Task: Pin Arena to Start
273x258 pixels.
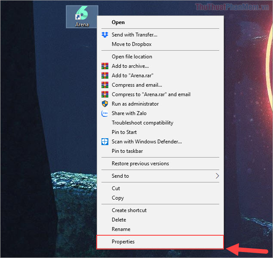Action: tap(124, 132)
